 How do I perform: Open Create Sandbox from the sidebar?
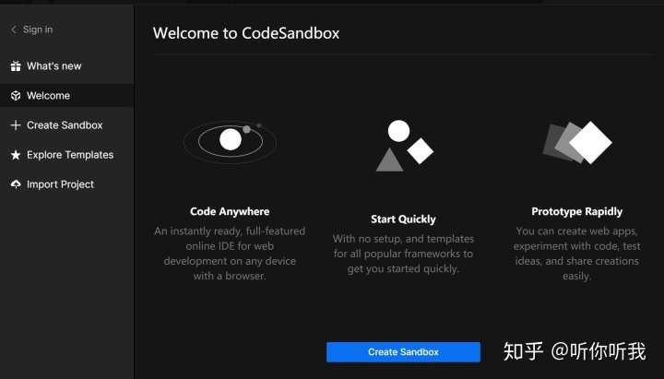pyautogui.click(x=67, y=124)
